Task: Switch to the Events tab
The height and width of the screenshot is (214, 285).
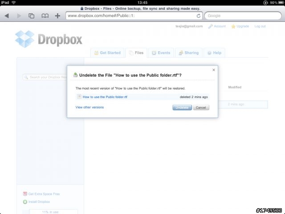Action: pos(161,53)
